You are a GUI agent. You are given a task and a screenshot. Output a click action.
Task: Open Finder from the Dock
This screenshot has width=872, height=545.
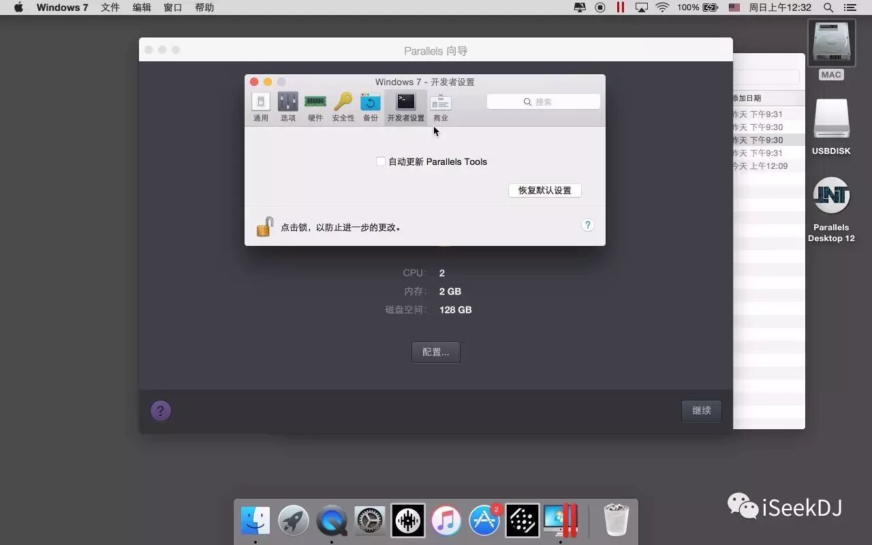pyautogui.click(x=255, y=521)
